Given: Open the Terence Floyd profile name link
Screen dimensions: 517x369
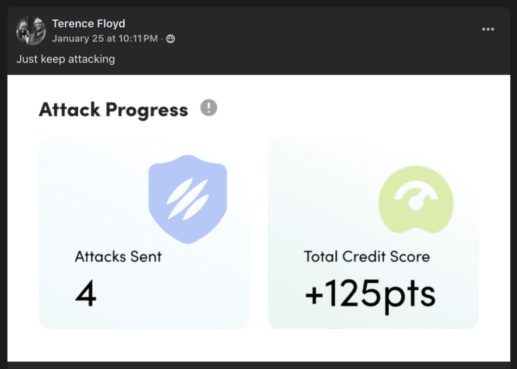Looking at the screenshot, I should click(x=88, y=24).
